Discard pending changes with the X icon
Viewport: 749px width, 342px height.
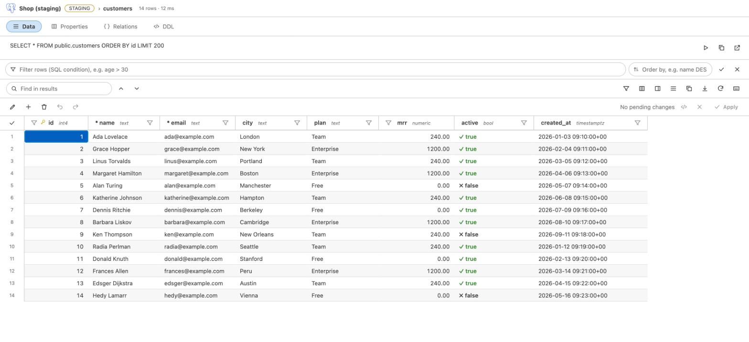pyautogui.click(x=699, y=107)
